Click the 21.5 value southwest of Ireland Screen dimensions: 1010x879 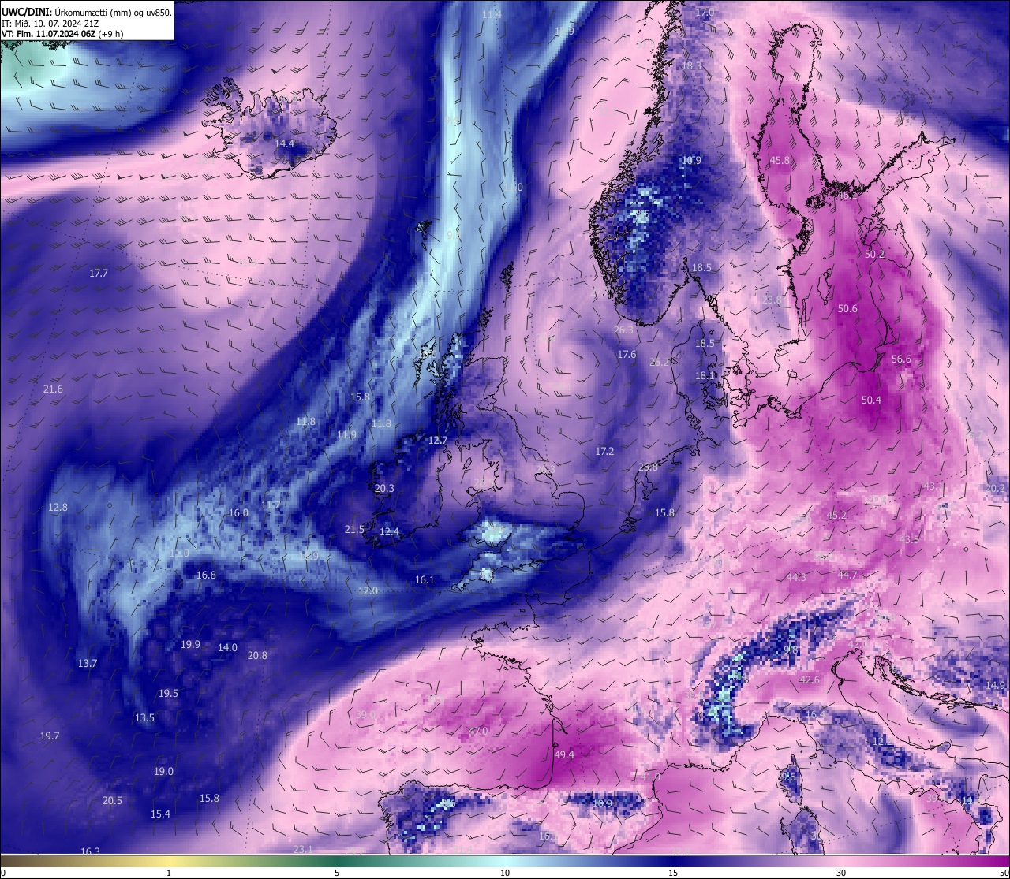tap(354, 529)
